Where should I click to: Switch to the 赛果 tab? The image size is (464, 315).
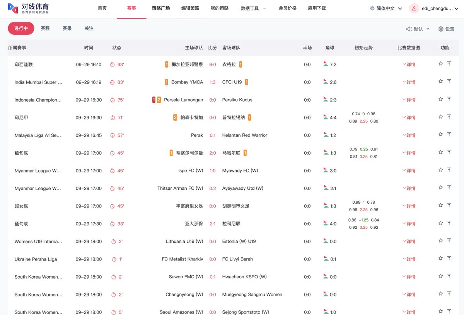tap(67, 29)
